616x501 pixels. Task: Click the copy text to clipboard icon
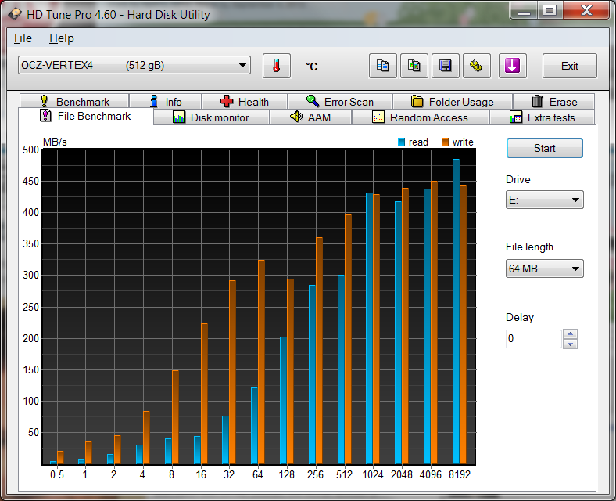pos(382,66)
